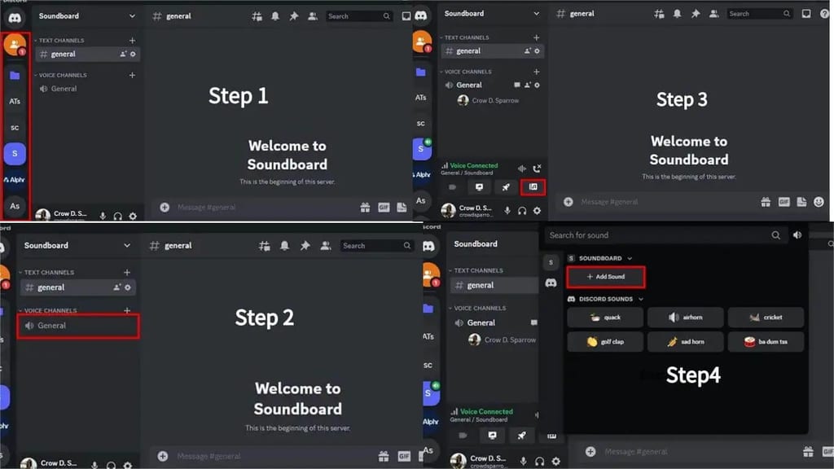
Task: Deafen with the headphones icon in Step 2
Action: point(111,465)
